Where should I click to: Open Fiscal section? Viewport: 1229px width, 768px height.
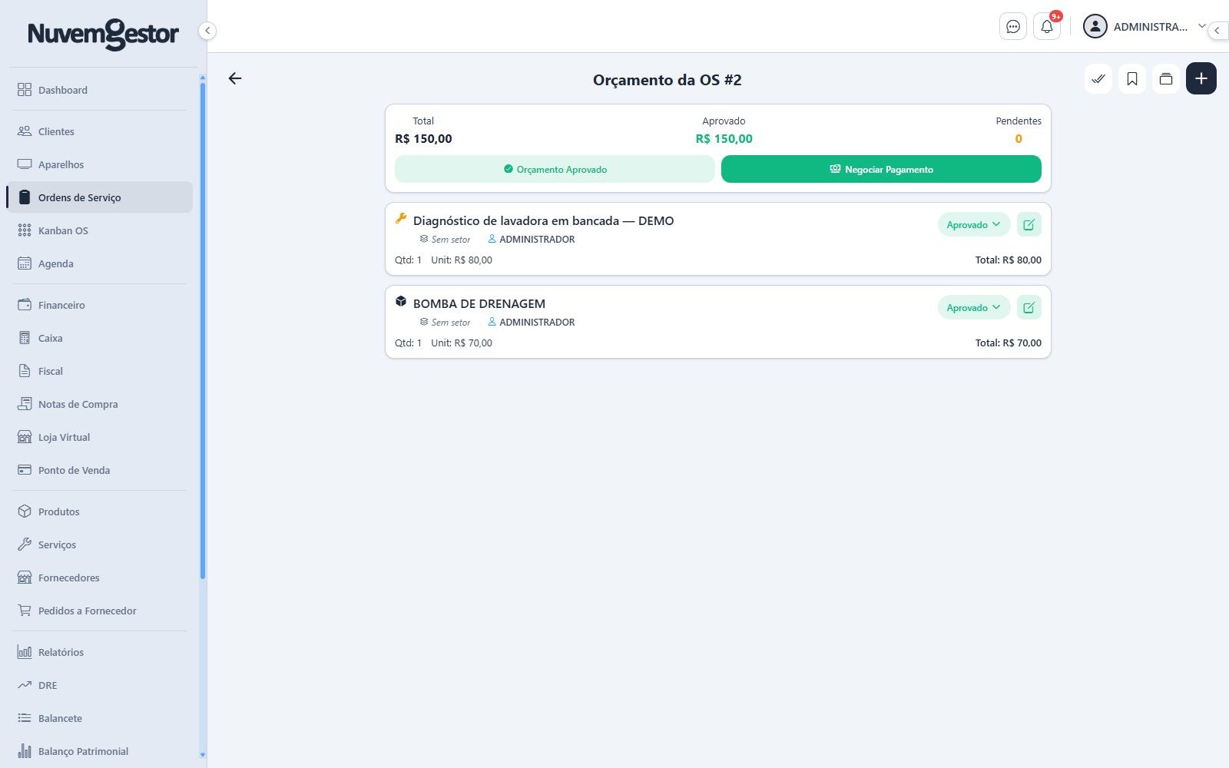tap(100, 371)
